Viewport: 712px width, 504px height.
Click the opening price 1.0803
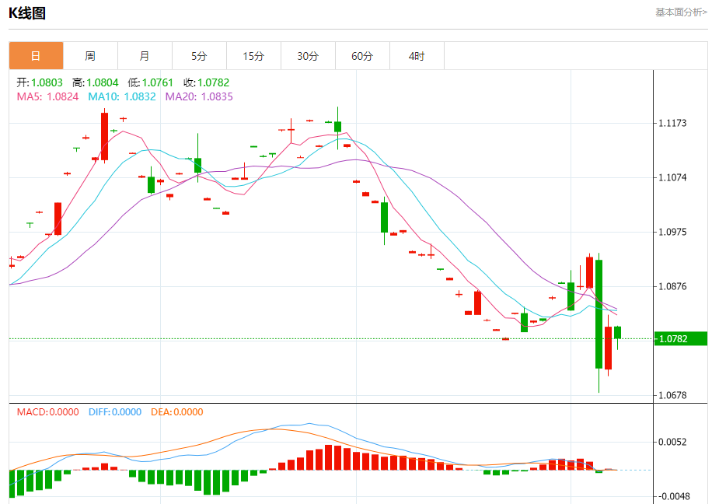(x=47, y=82)
